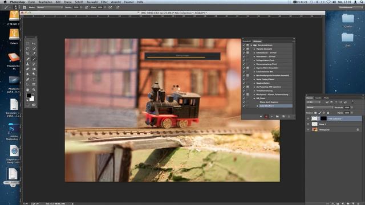Open the Filter menu
The width and height of the screenshot is (365, 205).
pyautogui.click(x=104, y=2)
